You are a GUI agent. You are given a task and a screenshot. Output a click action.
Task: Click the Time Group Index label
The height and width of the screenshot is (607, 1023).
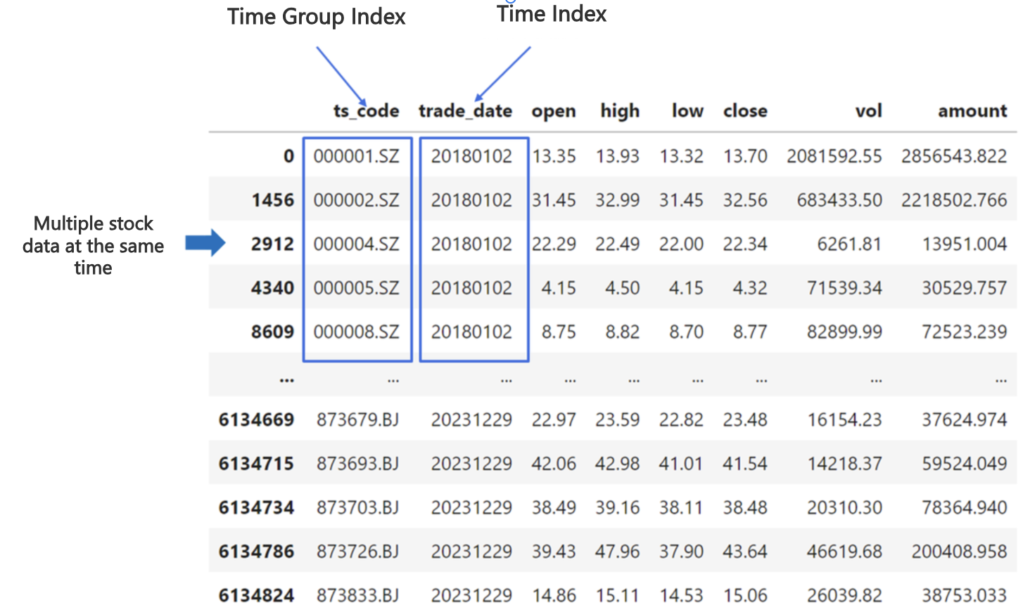316,17
